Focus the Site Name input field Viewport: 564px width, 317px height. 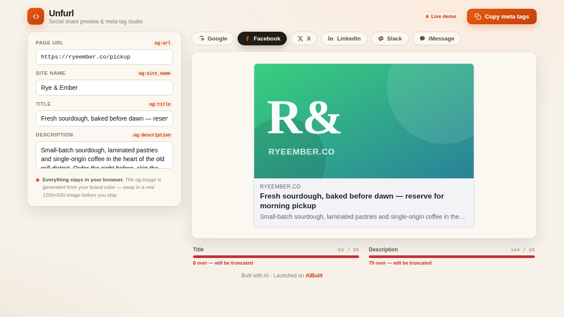(x=104, y=88)
